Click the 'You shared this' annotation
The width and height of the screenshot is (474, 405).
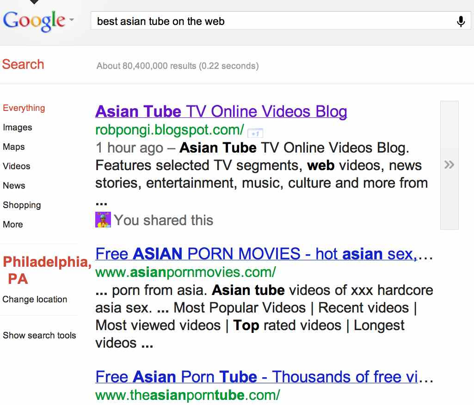point(163,220)
